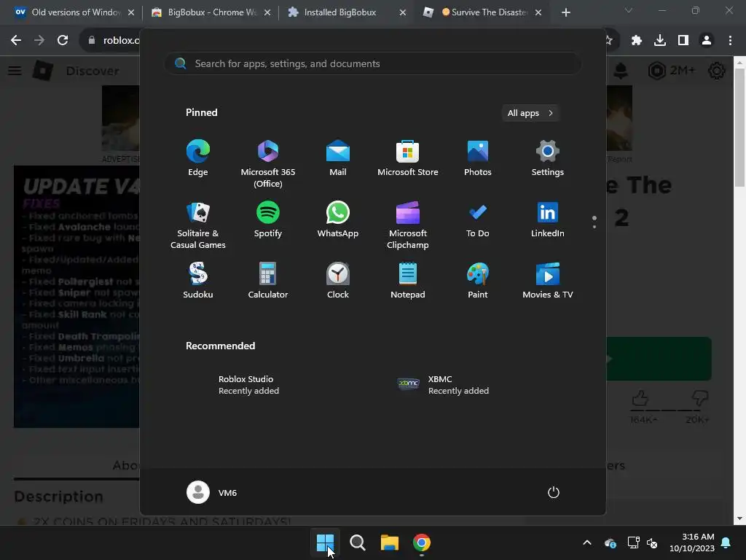Viewport: 746px width, 560px height.
Task: Open a new Chrome tab
Action: 565,12
